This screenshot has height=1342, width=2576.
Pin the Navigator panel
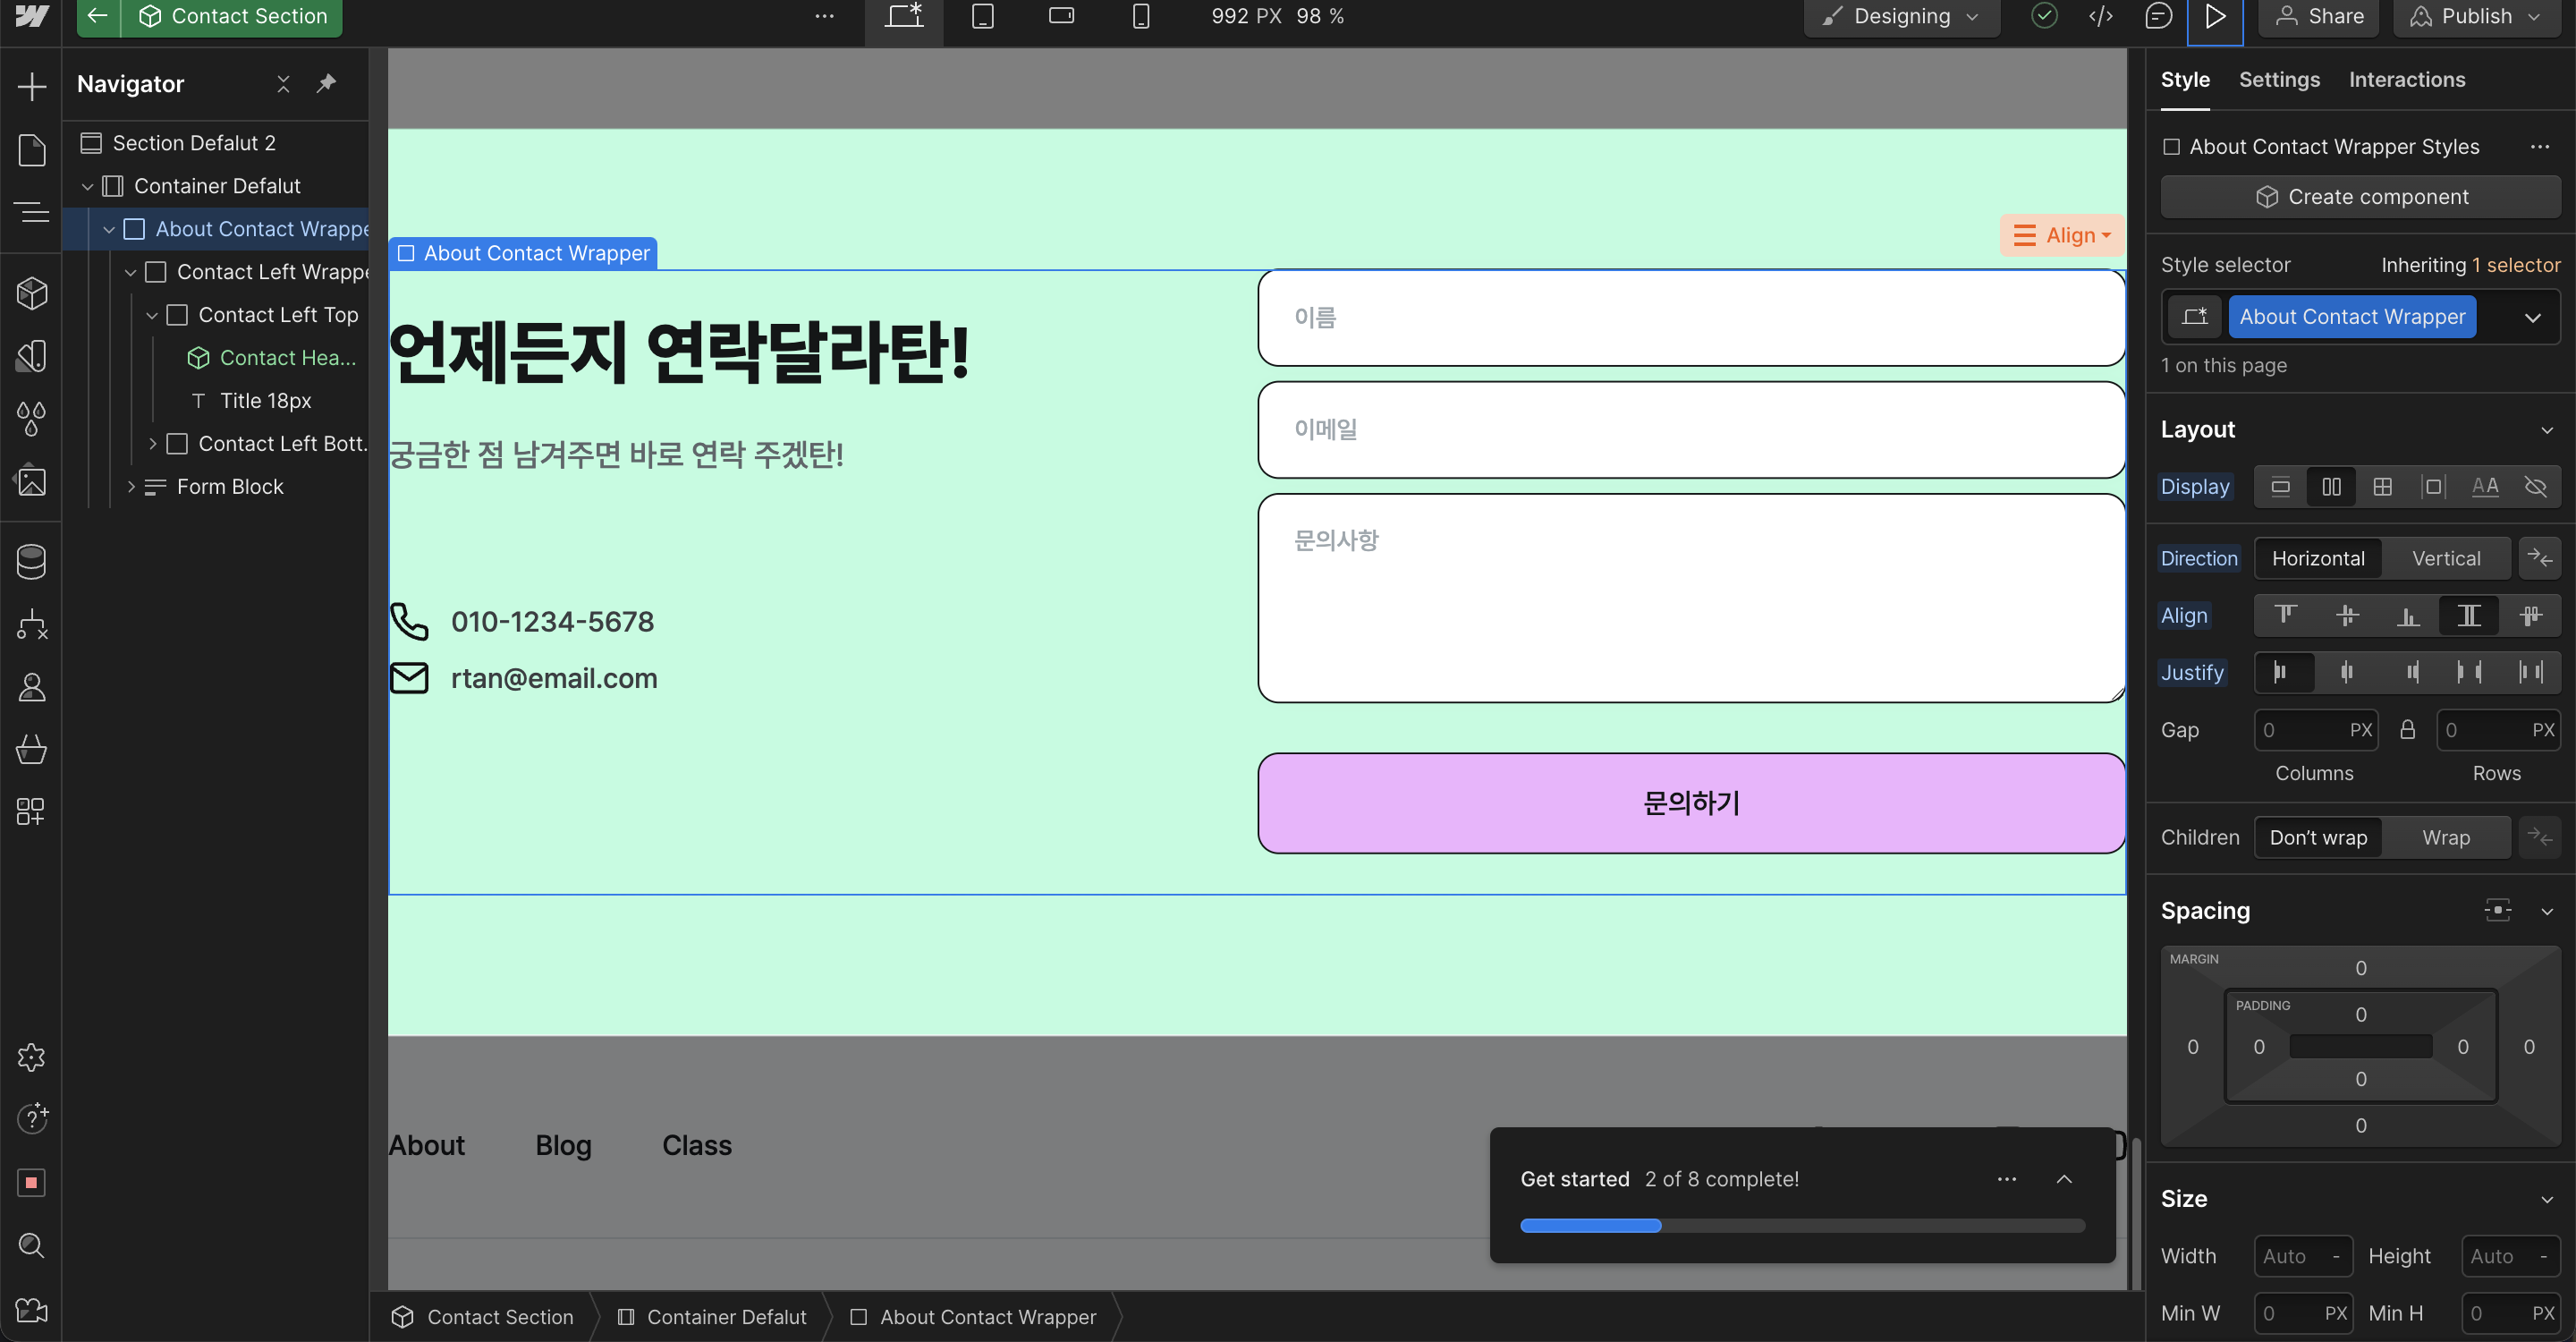point(326,84)
